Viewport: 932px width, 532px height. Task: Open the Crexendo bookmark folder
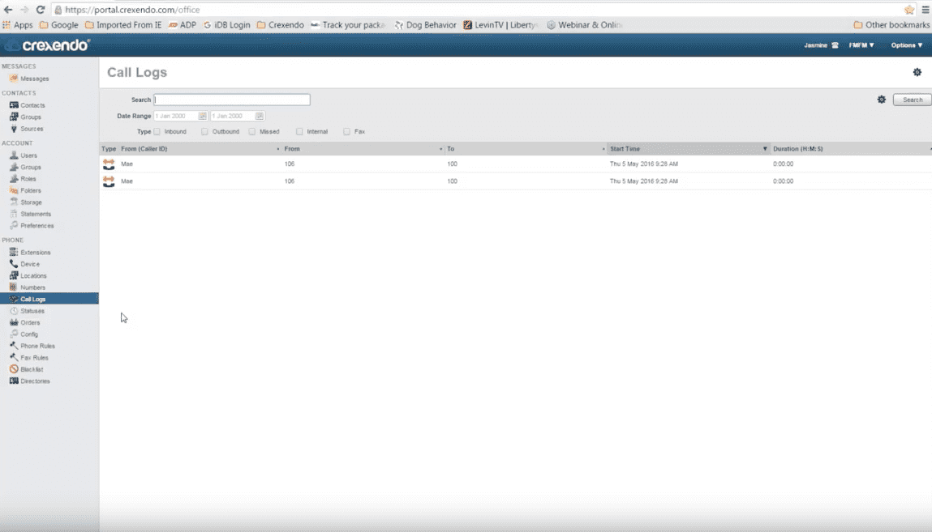tap(280, 25)
